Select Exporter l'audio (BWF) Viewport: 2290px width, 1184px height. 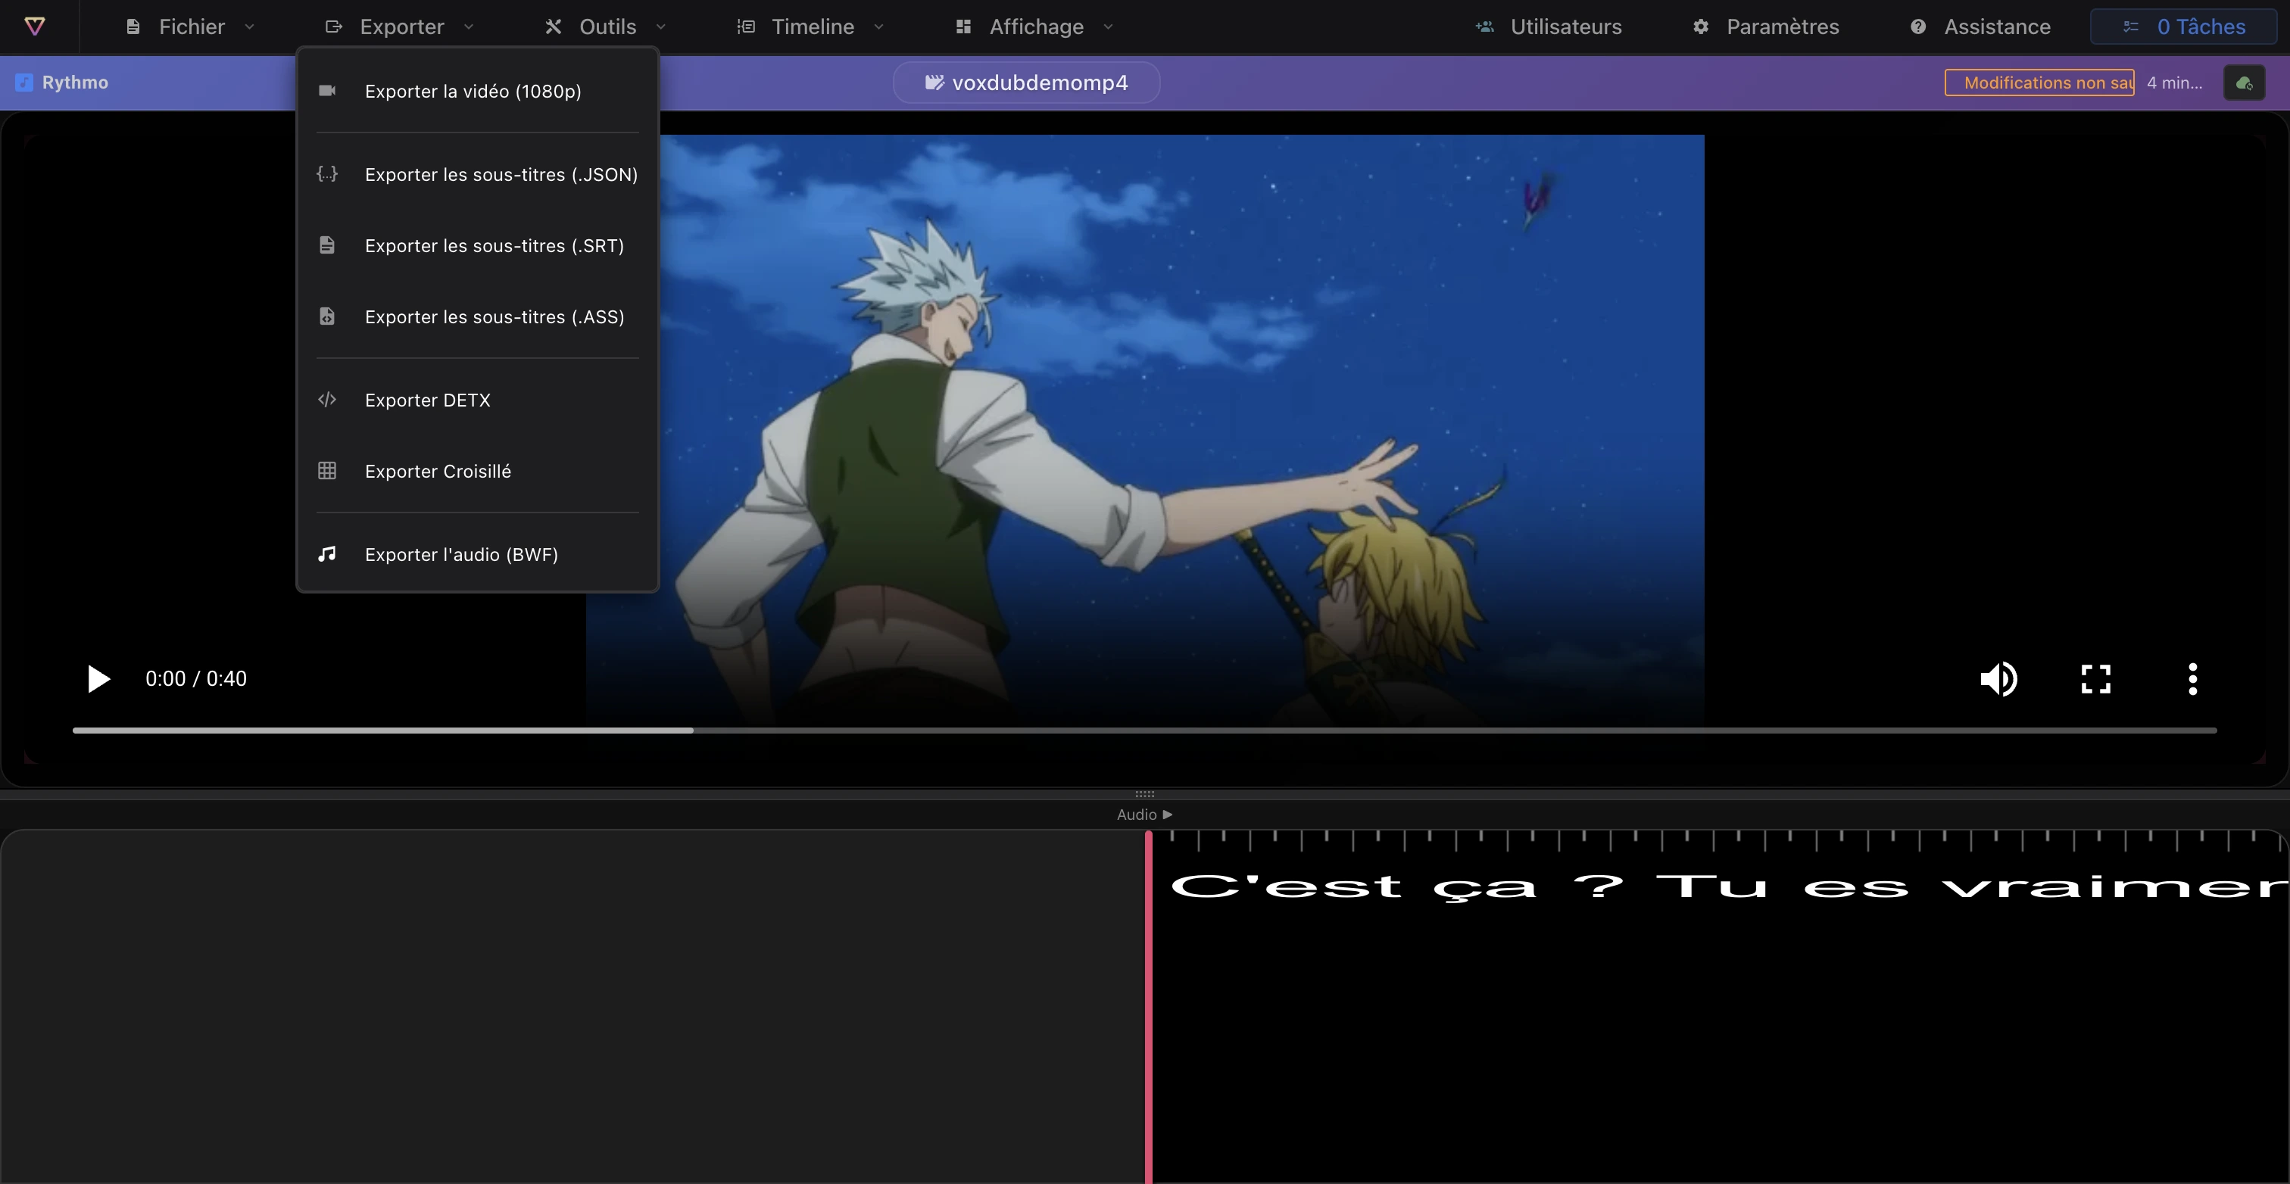[x=477, y=555]
